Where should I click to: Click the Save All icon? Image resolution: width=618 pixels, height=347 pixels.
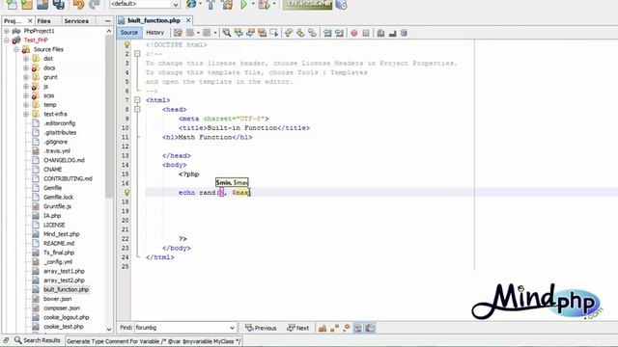(x=59, y=4)
